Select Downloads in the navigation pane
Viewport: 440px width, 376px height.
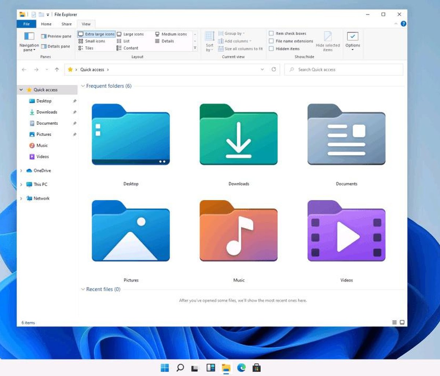[47, 112]
